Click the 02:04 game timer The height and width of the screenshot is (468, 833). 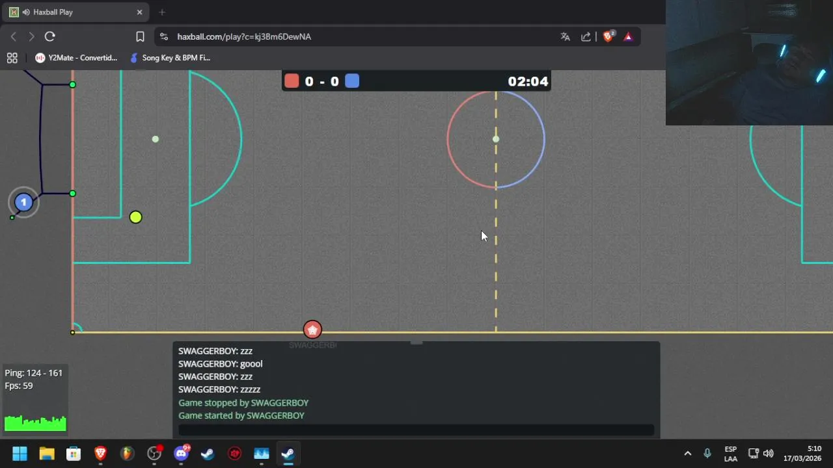pyautogui.click(x=528, y=81)
